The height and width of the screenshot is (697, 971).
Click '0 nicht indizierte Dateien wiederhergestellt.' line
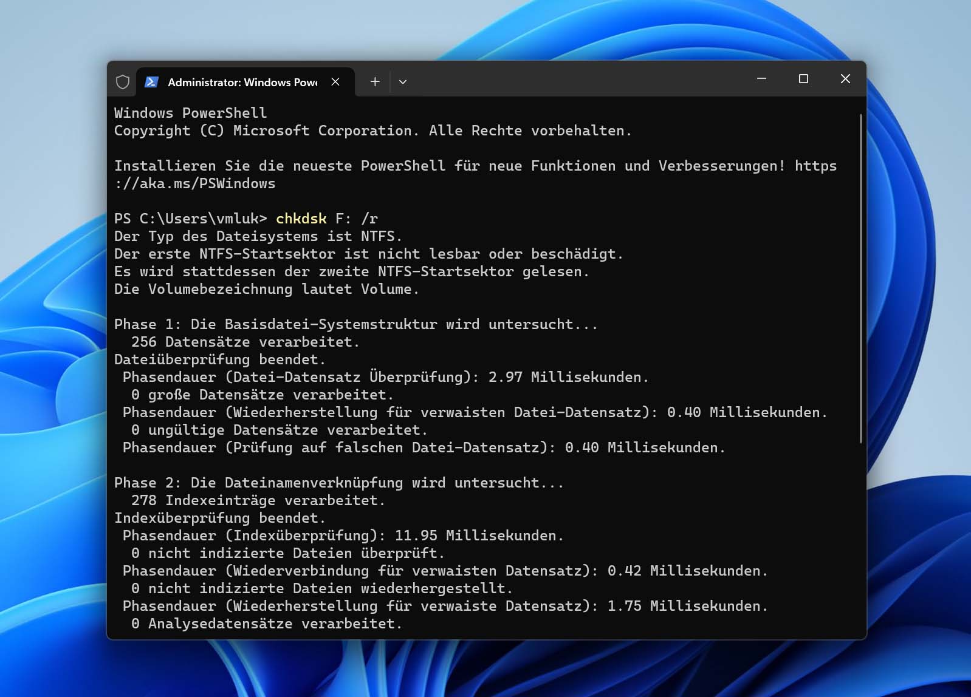322,588
